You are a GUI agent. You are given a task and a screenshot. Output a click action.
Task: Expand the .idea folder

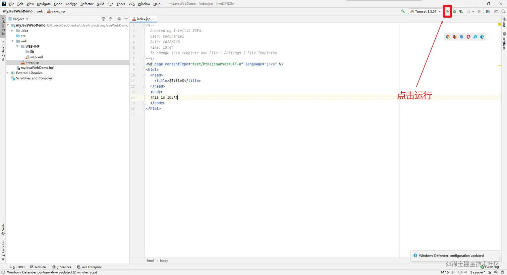(x=13, y=31)
